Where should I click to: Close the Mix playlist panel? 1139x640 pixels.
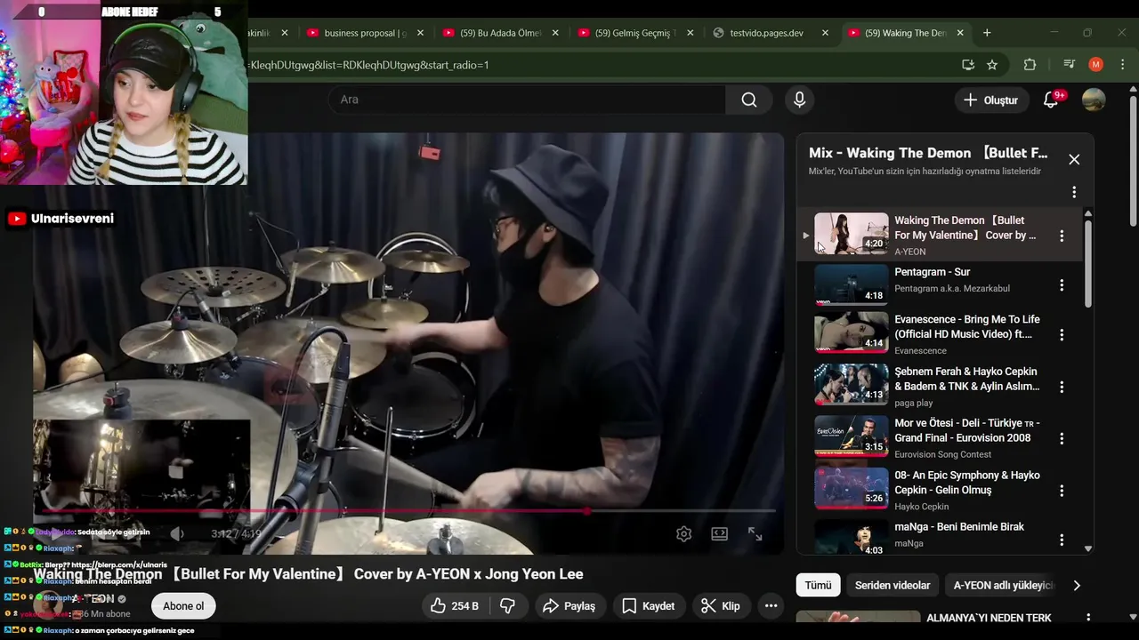click(1074, 159)
